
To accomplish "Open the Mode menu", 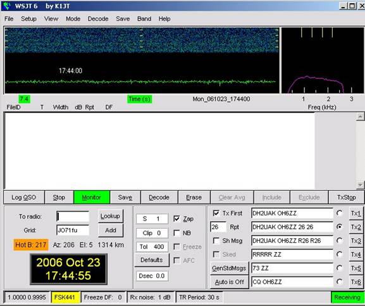I will (73, 19).
